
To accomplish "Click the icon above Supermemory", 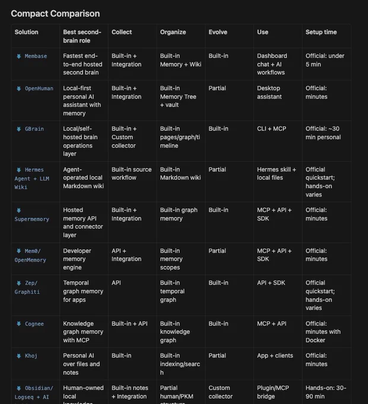I will click(19, 210).
